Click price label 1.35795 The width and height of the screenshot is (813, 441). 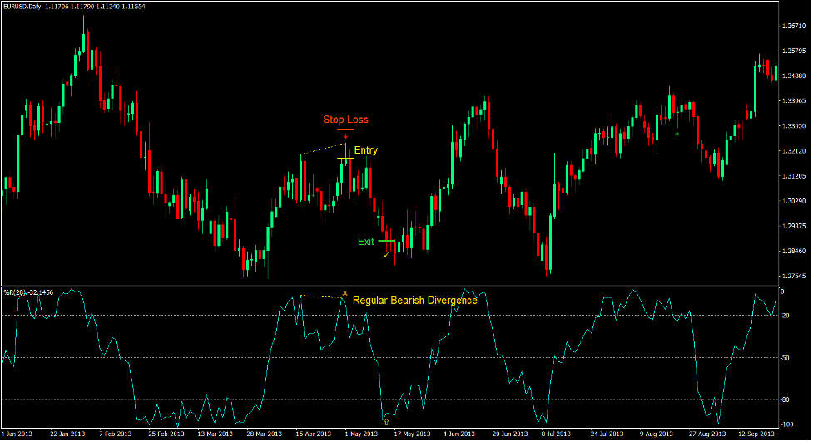point(794,51)
